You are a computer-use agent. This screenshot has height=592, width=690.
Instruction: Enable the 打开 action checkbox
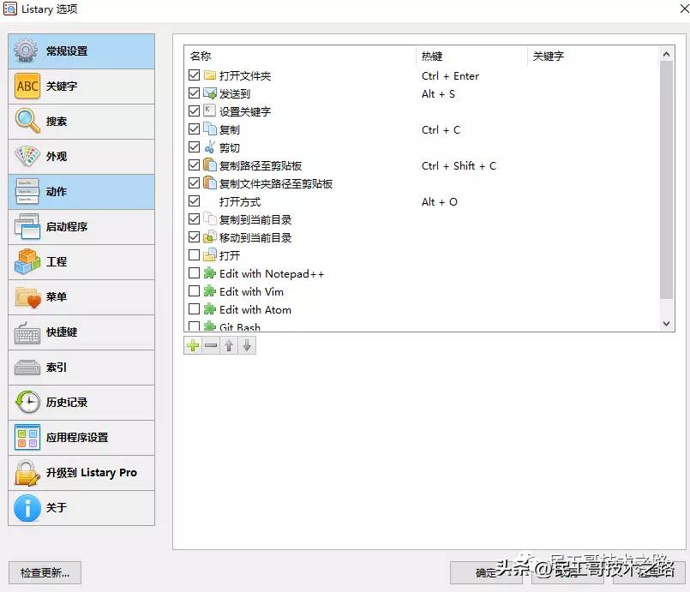click(194, 255)
